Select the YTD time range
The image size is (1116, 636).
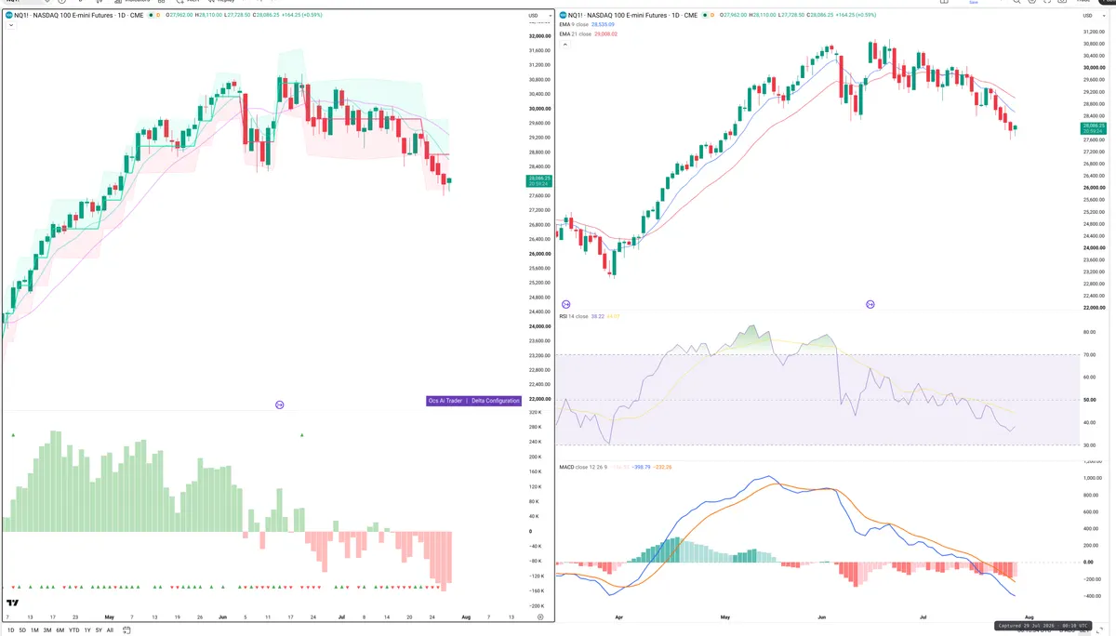coord(73,629)
